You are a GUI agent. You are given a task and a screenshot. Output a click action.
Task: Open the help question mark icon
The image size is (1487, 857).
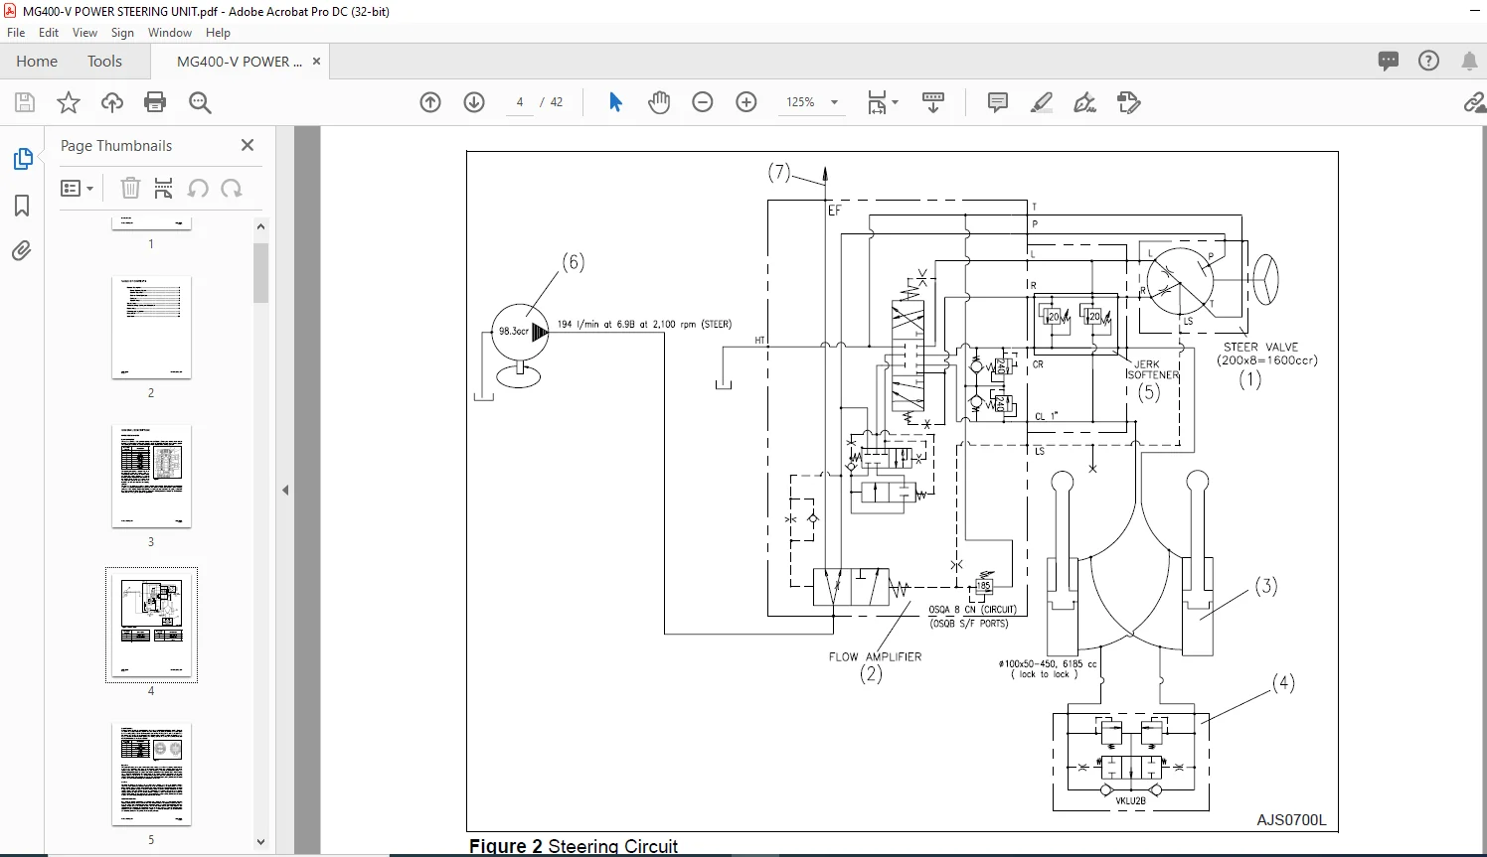pos(1428,62)
